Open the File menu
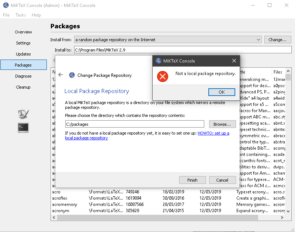 click(6, 15)
